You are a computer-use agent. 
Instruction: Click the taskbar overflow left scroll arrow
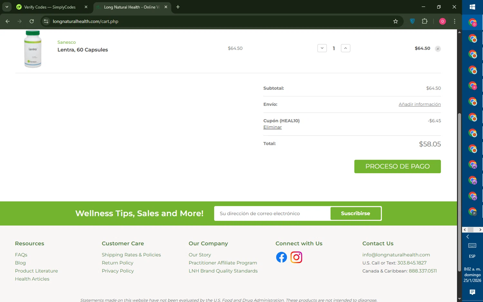pyautogui.click(x=465, y=230)
